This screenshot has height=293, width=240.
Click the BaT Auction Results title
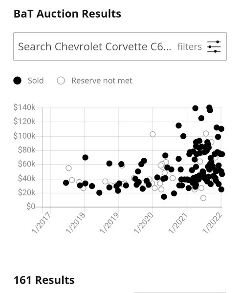point(67,14)
